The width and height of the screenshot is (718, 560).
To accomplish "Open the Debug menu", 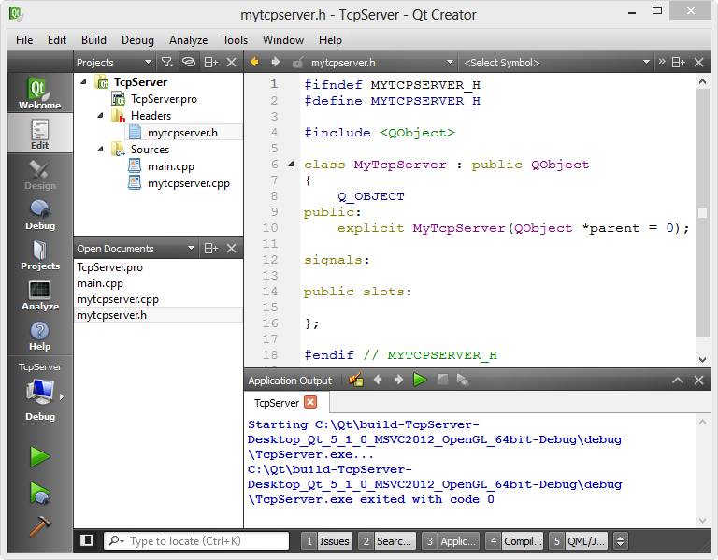I will [x=137, y=40].
